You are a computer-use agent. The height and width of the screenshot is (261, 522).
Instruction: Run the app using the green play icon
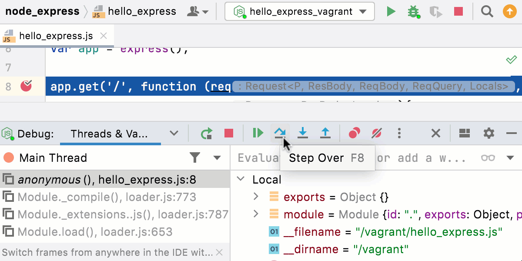pyautogui.click(x=390, y=11)
